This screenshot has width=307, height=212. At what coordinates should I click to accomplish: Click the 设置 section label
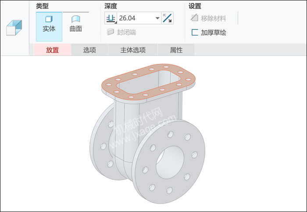pyautogui.click(x=195, y=6)
